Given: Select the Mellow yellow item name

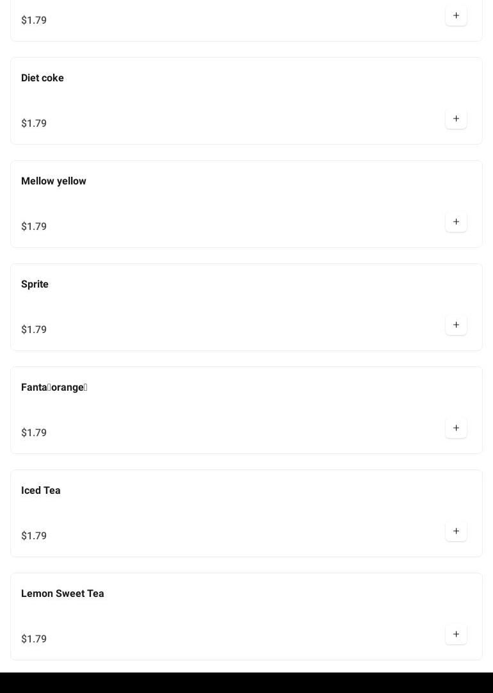Looking at the screenshot, I should pyautogui.click(x=54, y=181).
